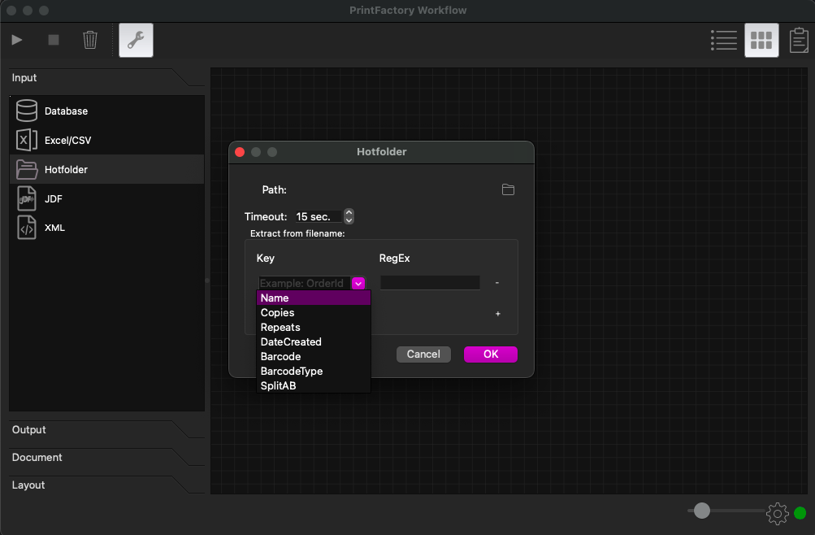Select the Database input icon

point(27,111)
